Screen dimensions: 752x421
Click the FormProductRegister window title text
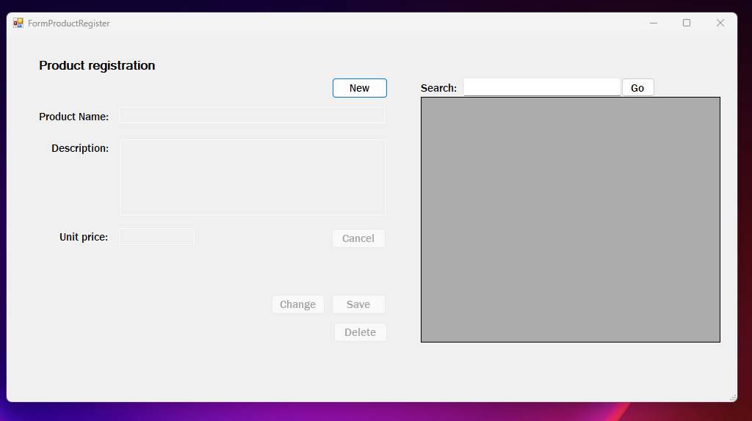pyautogui.click(x=68, y=23)
